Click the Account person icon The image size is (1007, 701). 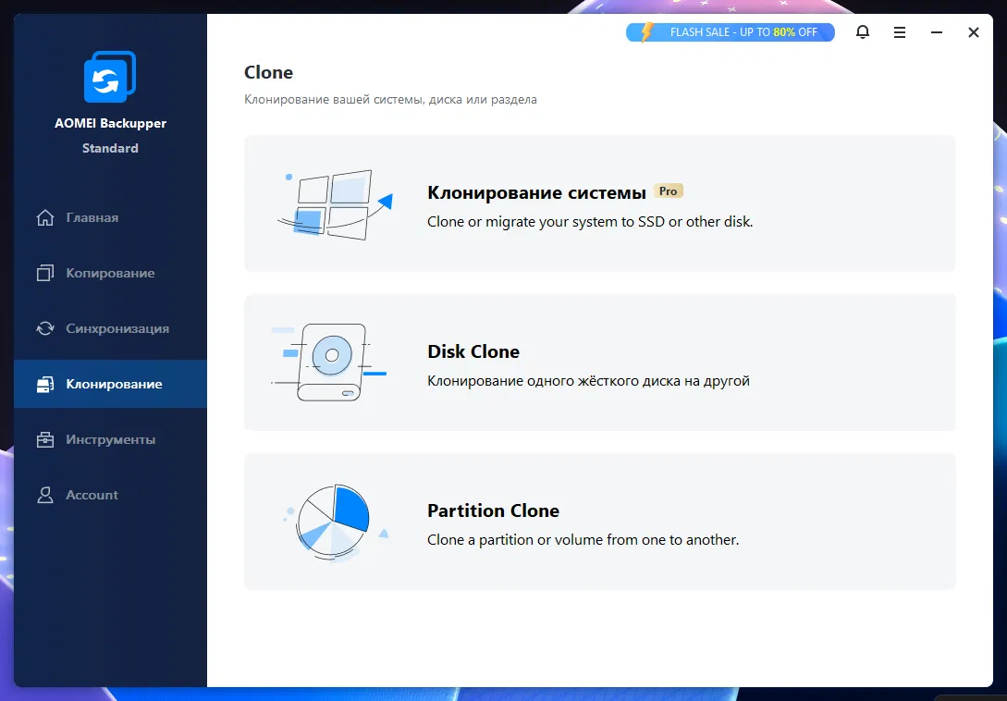(45, 495)
